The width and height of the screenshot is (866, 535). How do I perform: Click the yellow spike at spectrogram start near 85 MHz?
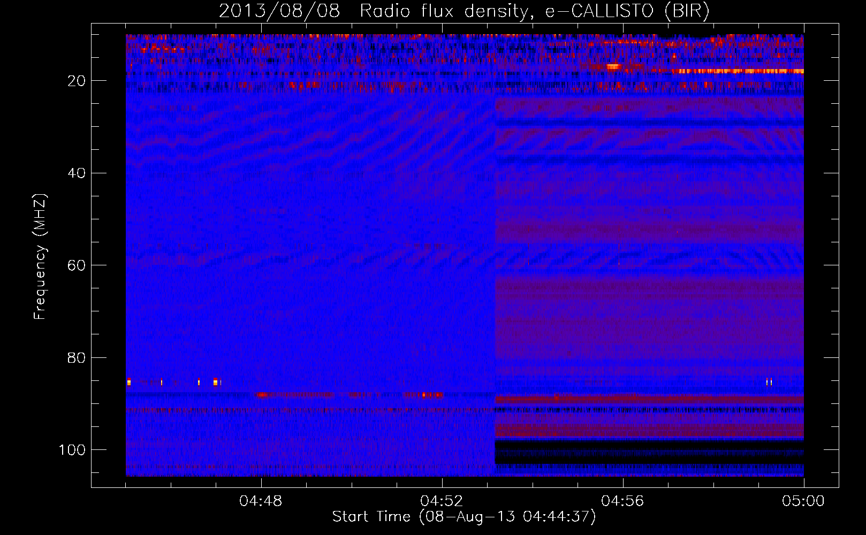point(129,381)
